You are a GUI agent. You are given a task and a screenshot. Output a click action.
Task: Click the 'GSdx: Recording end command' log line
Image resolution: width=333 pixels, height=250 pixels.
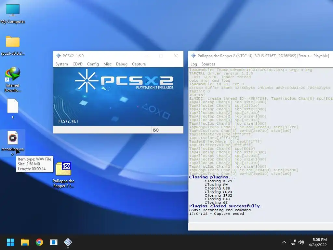pos(220,210)
